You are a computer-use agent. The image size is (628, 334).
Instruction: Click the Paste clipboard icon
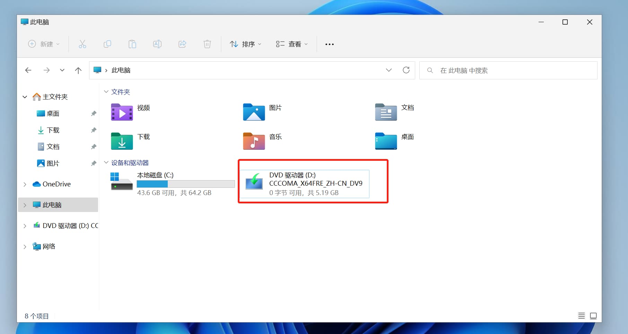(132, 44)
